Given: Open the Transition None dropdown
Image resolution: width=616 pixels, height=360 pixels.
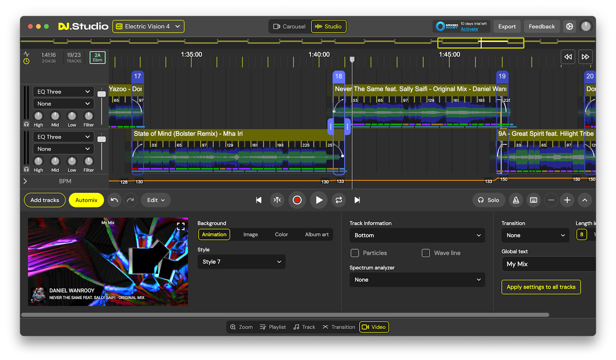Looking at the screenshot, I should (535, 235).
